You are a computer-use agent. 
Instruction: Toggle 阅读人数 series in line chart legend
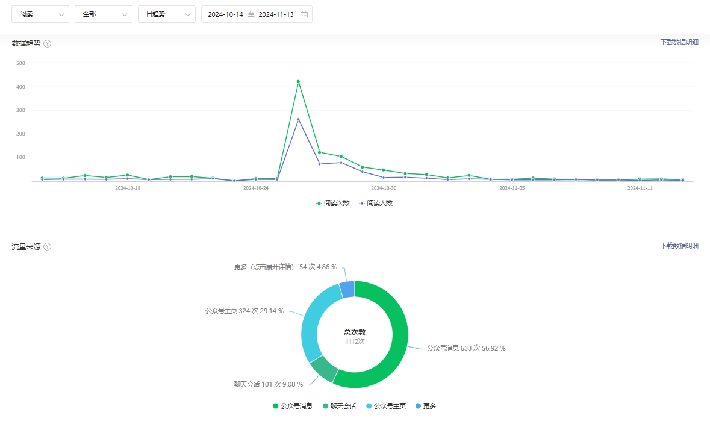coord(376,204)
